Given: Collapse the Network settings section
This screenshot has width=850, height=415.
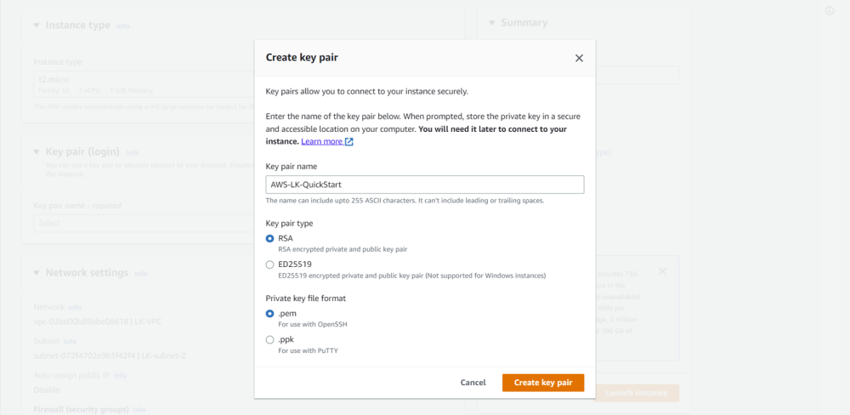Looking at the screenshot, I should tap(37, 273).
